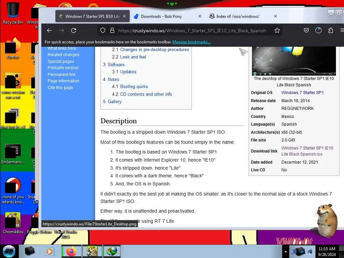Click the globe download manager taskbar icon
The width and height of the screenshot is (344, 258).
pyautogui.click(x=112, y=251)
